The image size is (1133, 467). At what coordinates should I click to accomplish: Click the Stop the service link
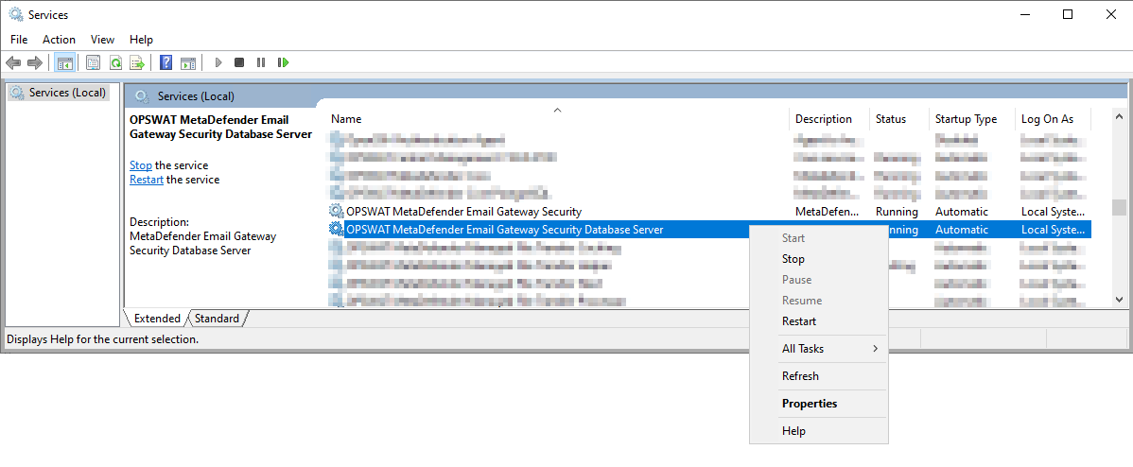(140, 165)
